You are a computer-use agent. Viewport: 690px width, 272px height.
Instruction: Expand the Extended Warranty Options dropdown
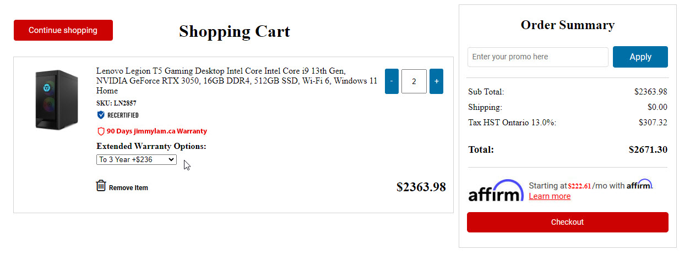coord(137,159)
